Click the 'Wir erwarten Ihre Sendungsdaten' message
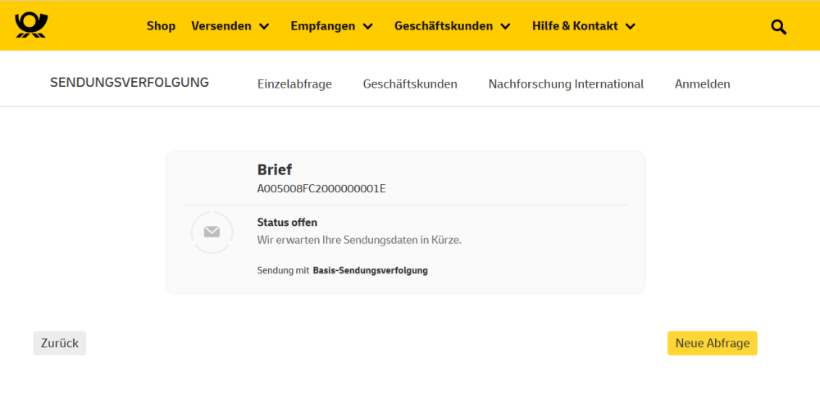The height and width of the screenshot is (406, 820). click(359, 240)
